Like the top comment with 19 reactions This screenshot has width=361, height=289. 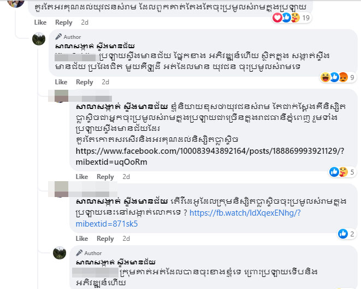(40, 22)
